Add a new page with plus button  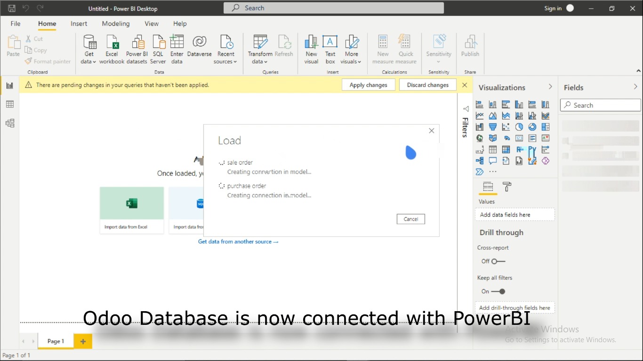point(83,341)
